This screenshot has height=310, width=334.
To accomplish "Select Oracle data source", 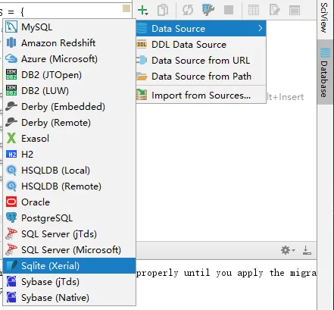I will click(70, 202).
